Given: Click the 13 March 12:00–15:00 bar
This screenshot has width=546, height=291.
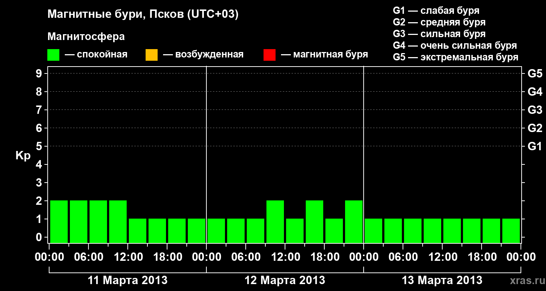Looking at the screenshot, I should pyautogui.click(x=452, y=231).
